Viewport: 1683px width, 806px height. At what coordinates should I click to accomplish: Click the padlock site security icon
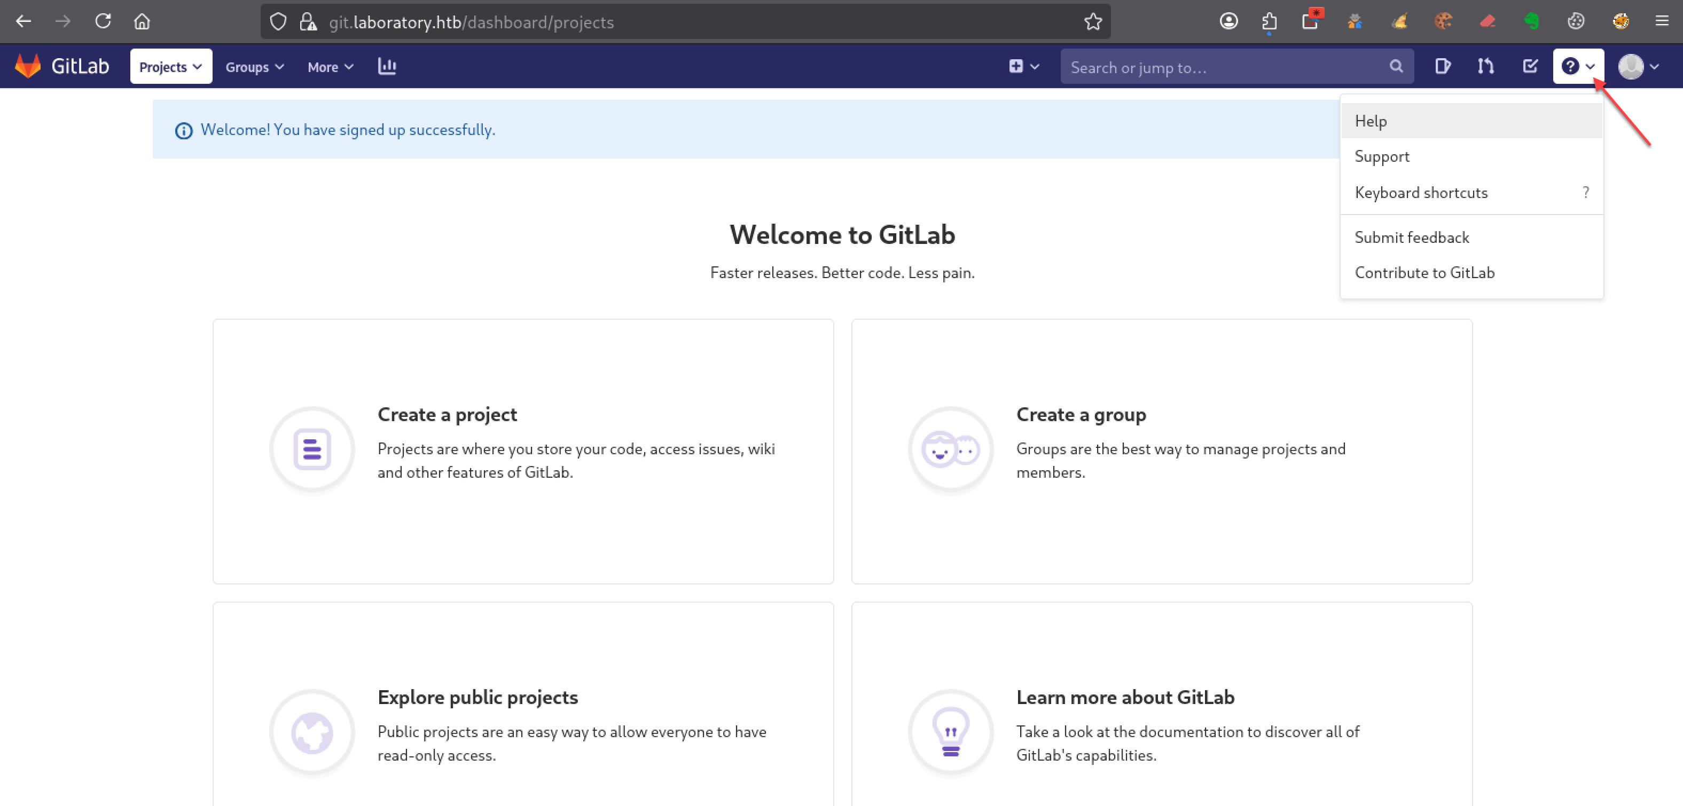click(308, 21)
